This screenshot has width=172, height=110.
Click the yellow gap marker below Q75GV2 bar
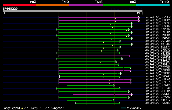102,51
